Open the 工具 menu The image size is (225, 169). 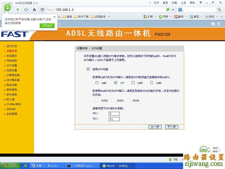tap(183, 3)
